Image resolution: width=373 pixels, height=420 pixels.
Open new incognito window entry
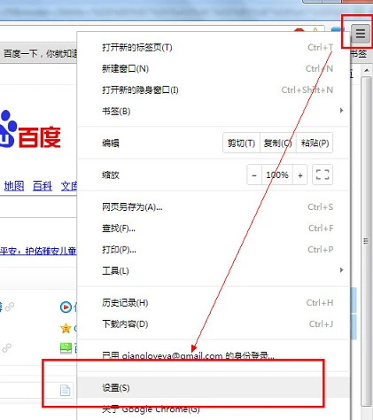214,90
